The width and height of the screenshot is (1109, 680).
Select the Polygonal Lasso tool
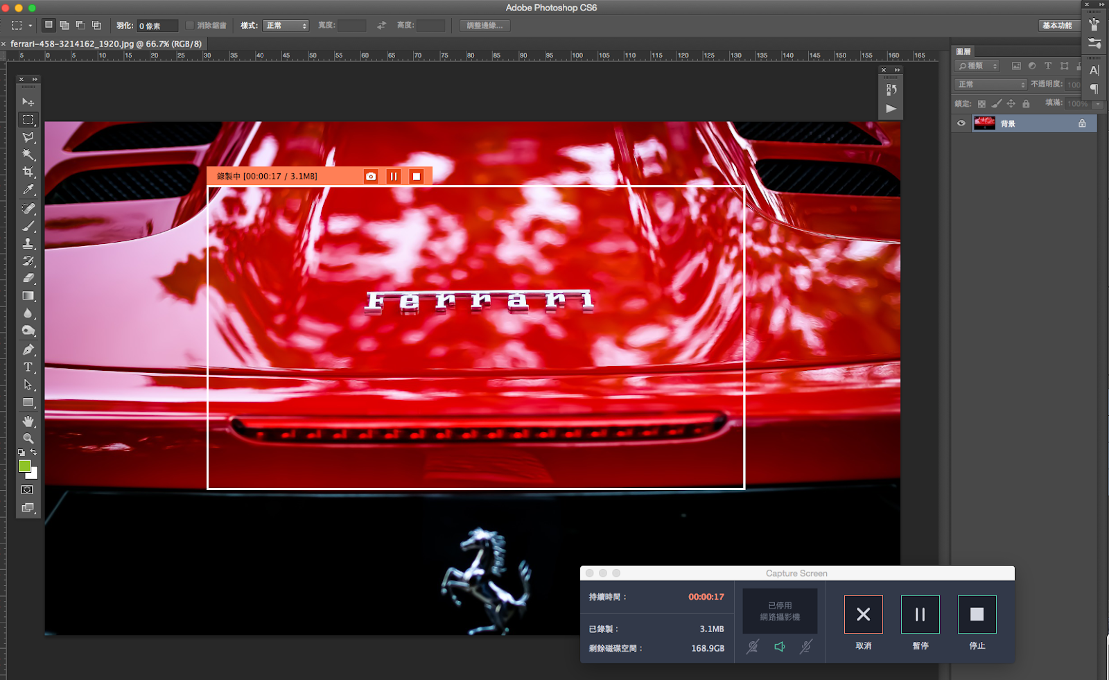[x=28, y=137]
